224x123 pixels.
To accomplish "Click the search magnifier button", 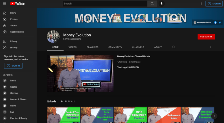I will (x=152, y=4).
